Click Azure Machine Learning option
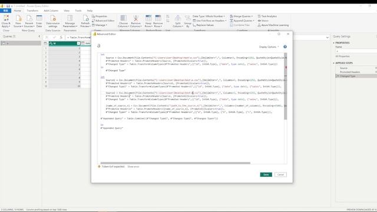 pyautogui.click(x=273, y=25)
